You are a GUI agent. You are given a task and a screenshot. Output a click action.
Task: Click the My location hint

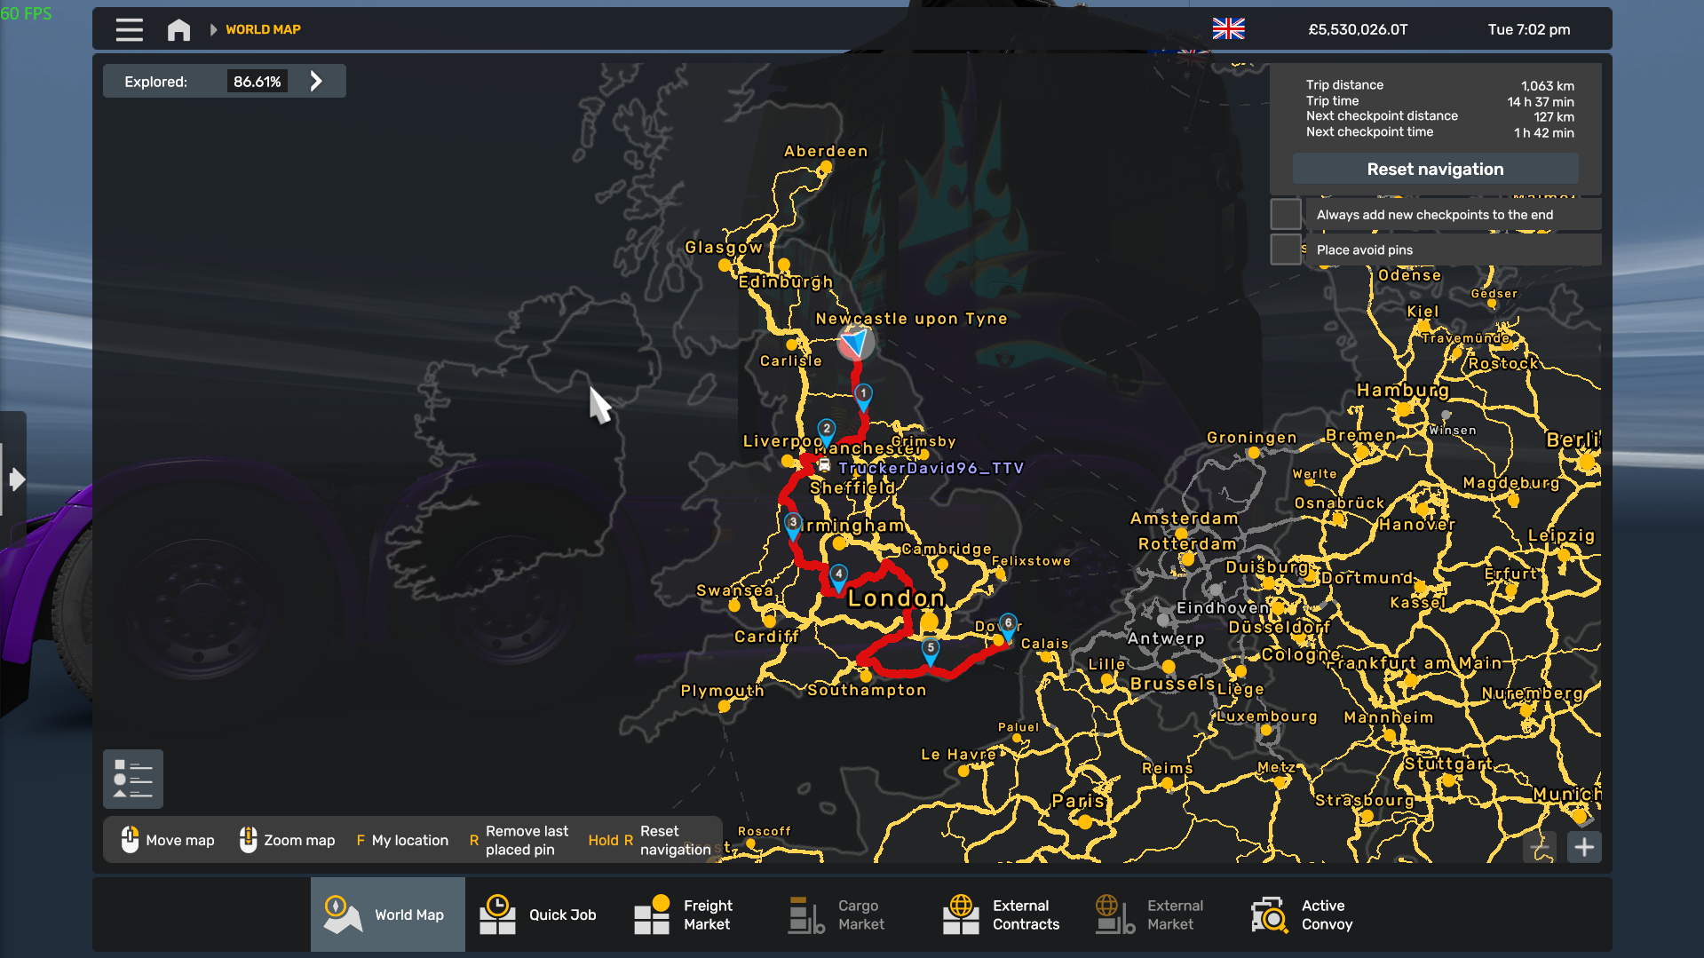click(x=402, y=840)
